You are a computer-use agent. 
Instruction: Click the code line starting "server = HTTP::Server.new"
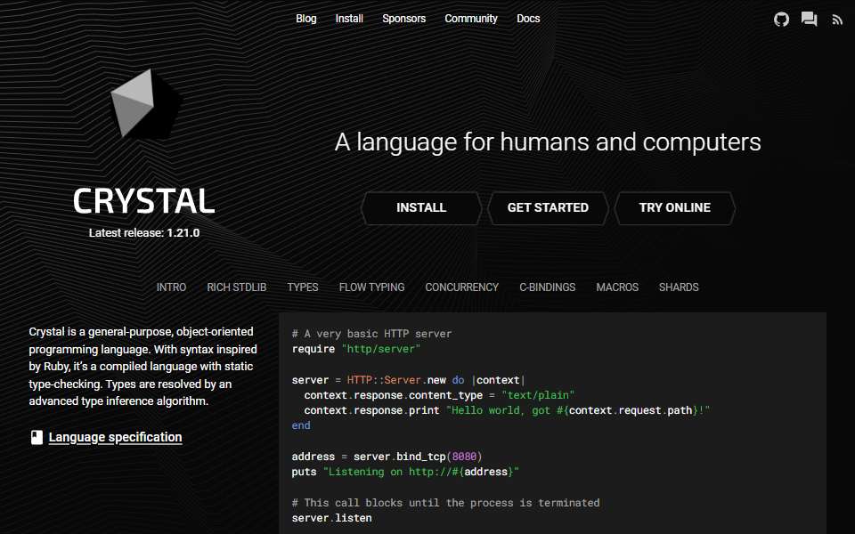tap(409, 380)
